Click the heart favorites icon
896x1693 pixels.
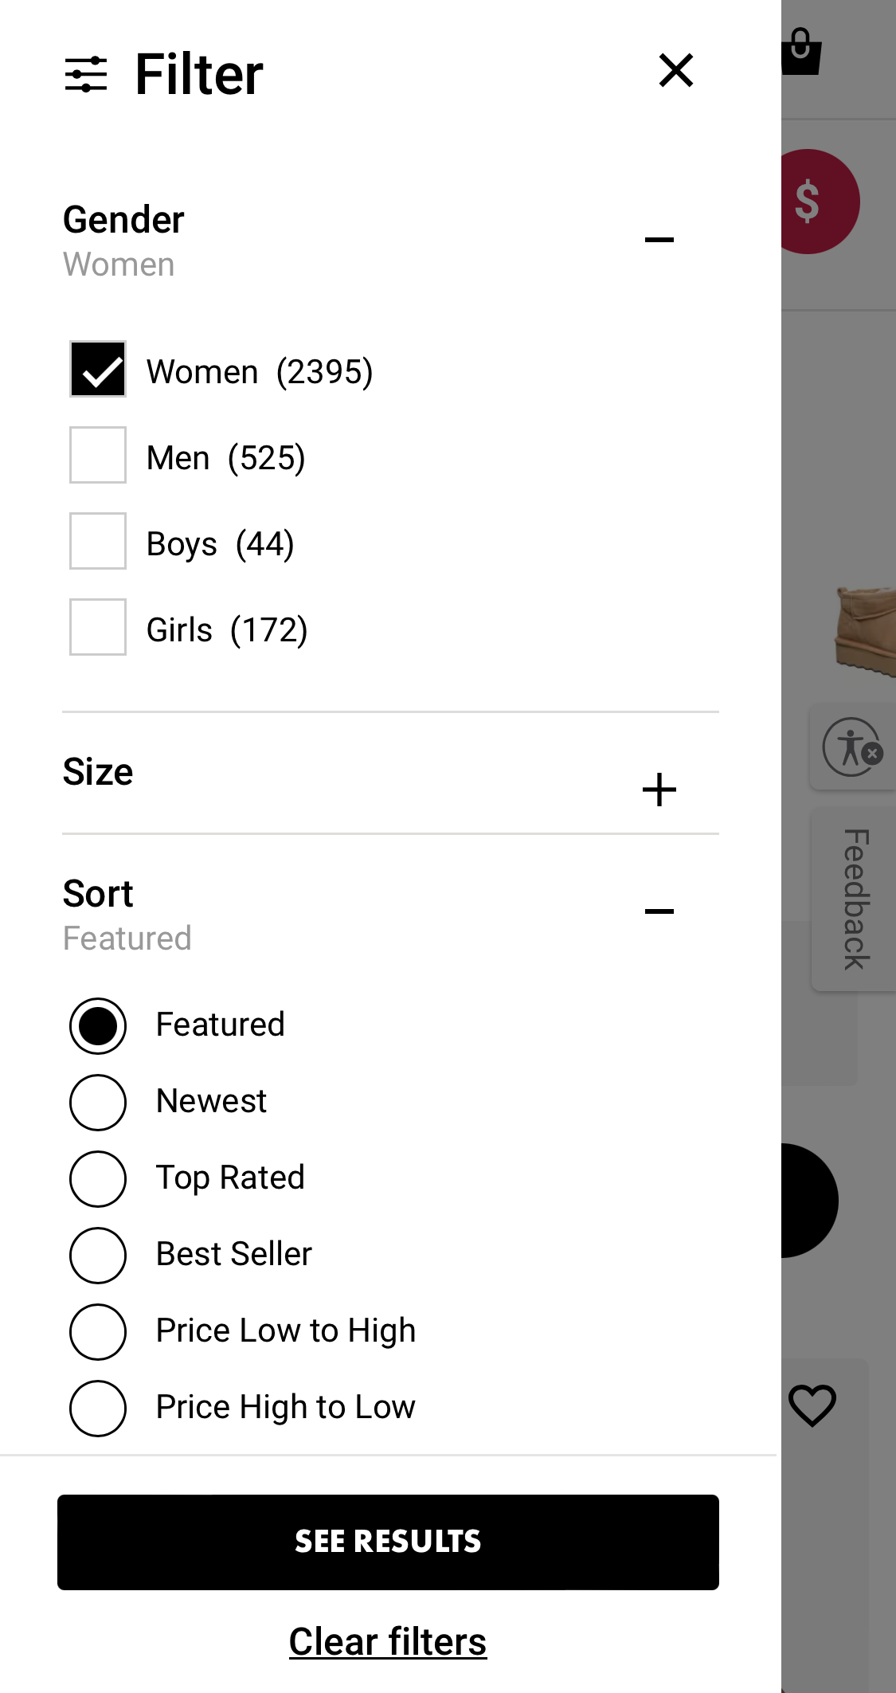(x=812, y=1404)
